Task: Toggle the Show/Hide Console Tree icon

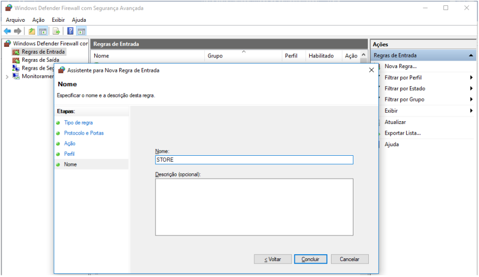Action: tap(42, 31)
